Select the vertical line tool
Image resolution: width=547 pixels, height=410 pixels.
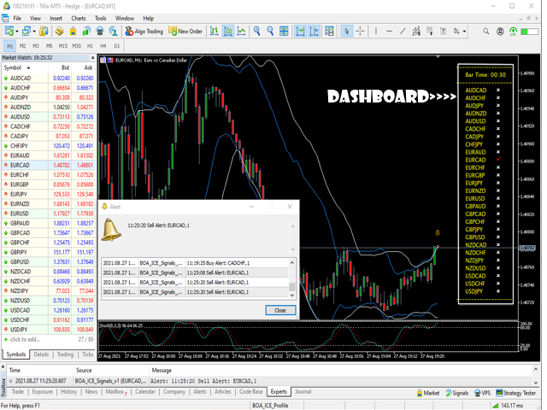(376, 32)
